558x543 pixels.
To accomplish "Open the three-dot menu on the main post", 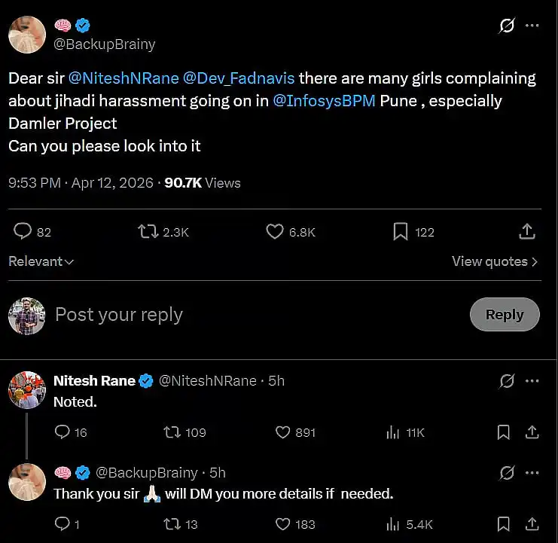I will pos(532,26).
